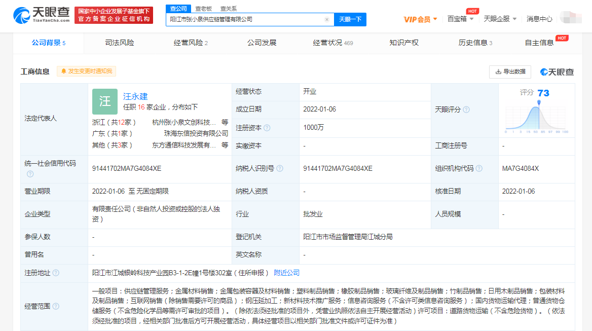Expand the 天眼企服 dropdown
This screenshot has width=592, height=331.
click(500, 19)
